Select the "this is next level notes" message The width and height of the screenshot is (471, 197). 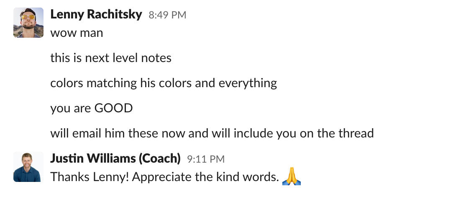tap(111, 58)
